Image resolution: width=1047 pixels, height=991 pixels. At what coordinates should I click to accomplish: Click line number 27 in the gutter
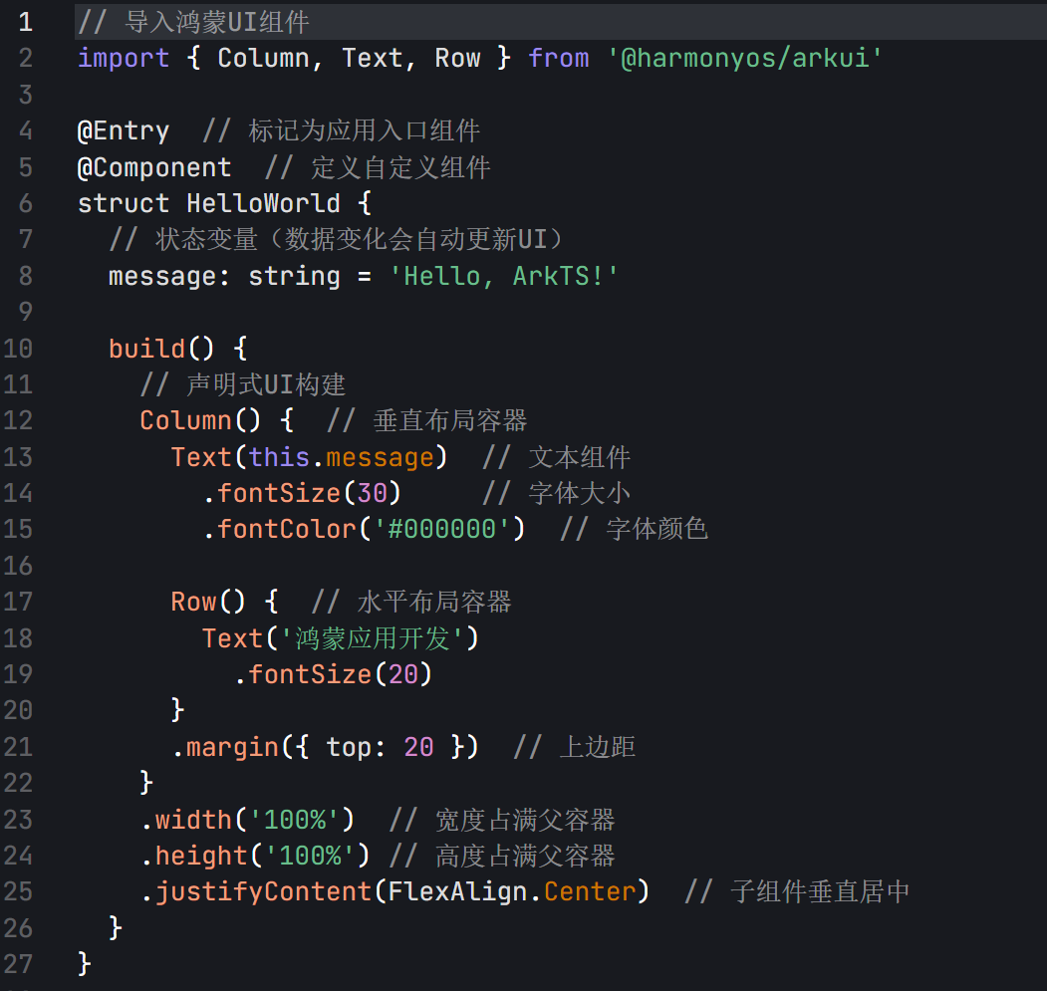click(20, 964)
